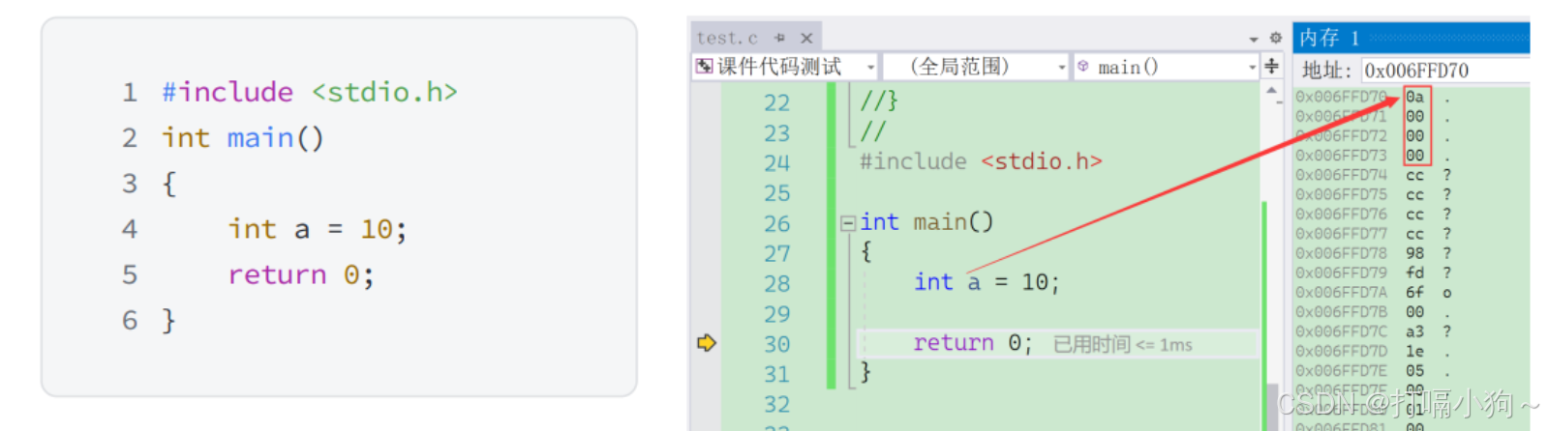Pin the test.c editor tab
Image resolution: width=1549 pixels, height=431 pixels.
pos(779,38)
